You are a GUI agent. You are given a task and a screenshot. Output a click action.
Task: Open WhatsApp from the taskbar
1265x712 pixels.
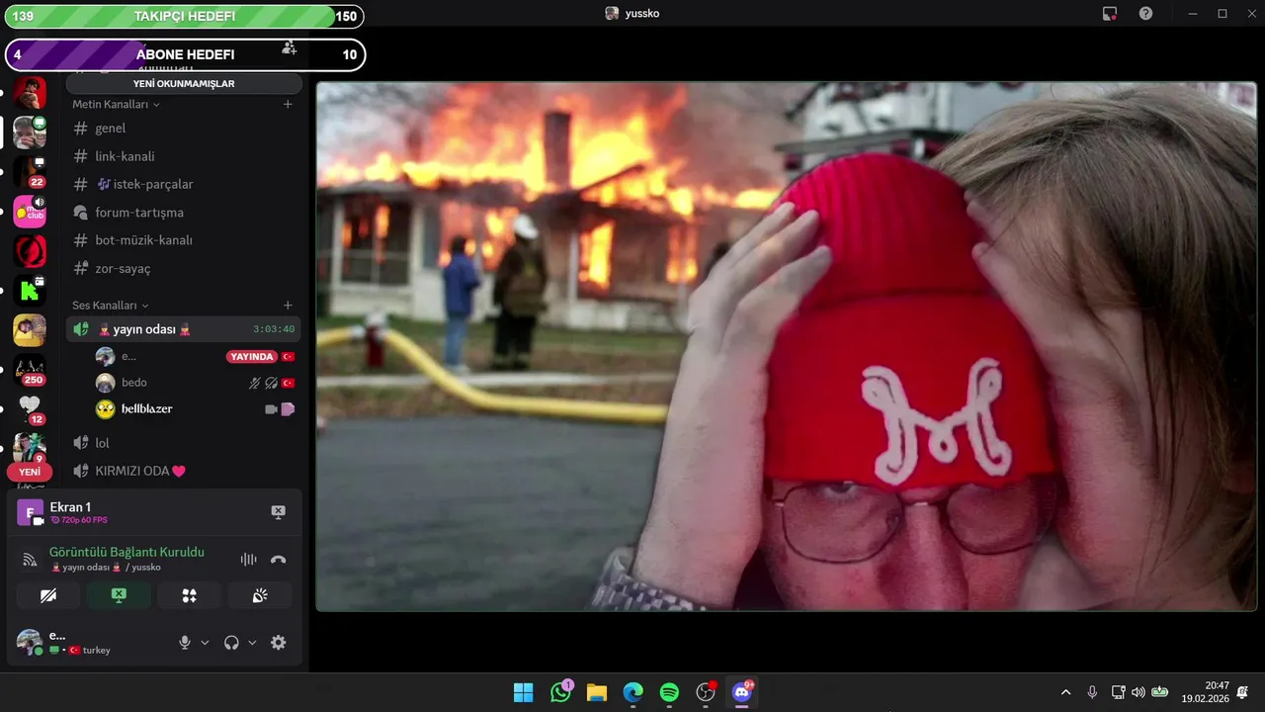click(x=560, y=692)
